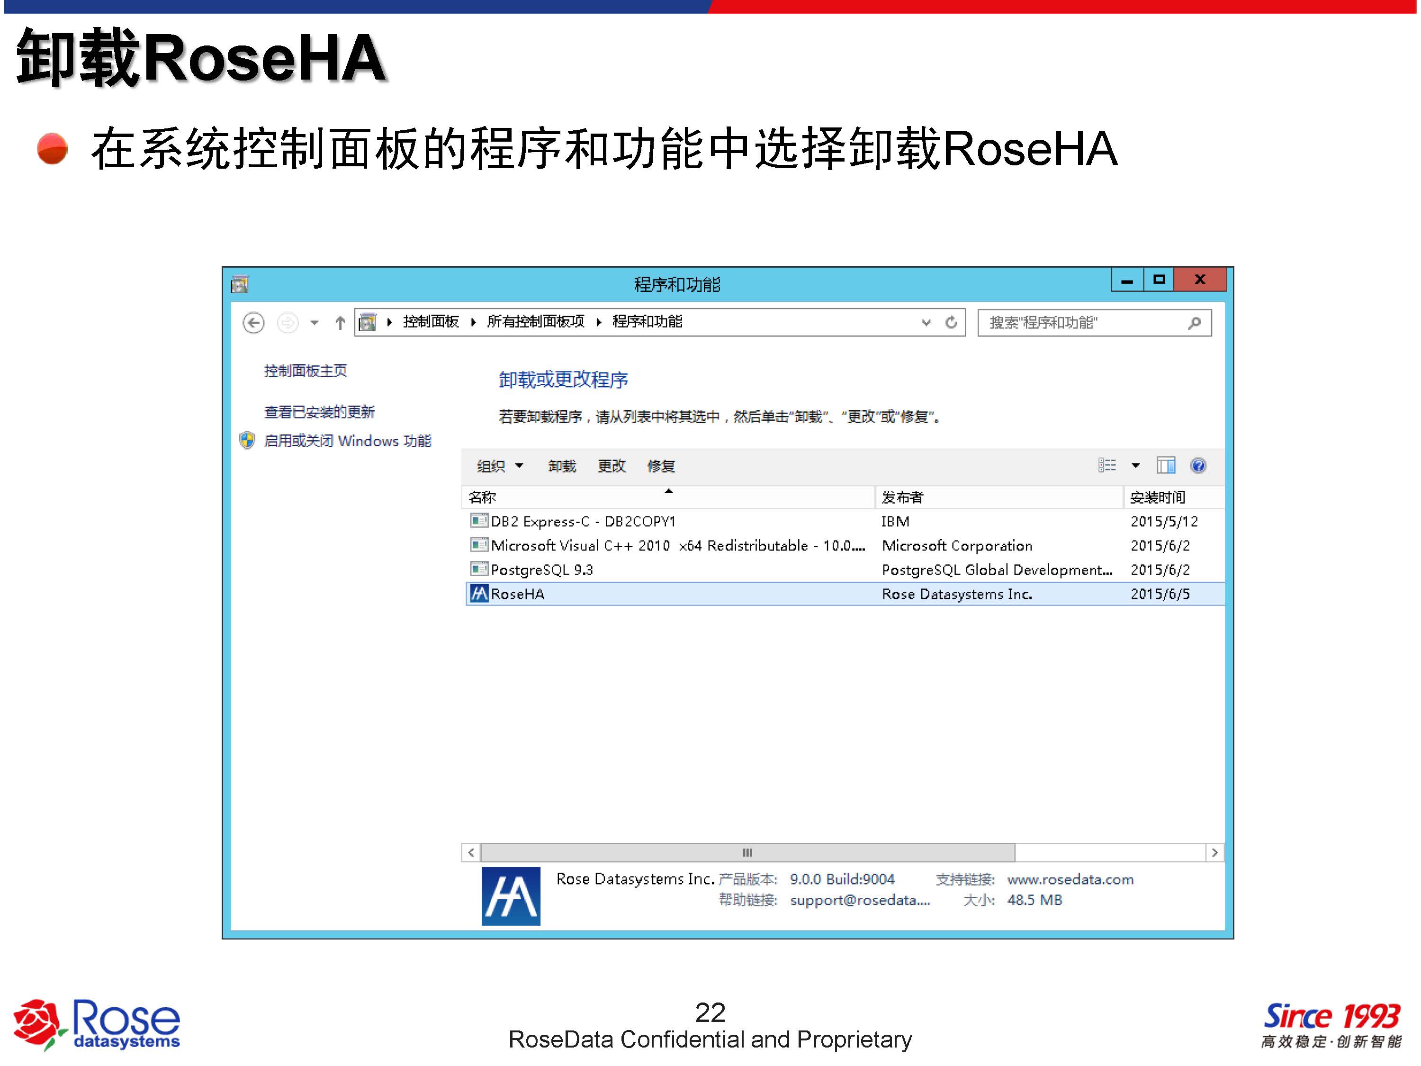Open the 组织 dropdown menu
This screenshot has width=1421, height=1066.
tap(500, 466)
